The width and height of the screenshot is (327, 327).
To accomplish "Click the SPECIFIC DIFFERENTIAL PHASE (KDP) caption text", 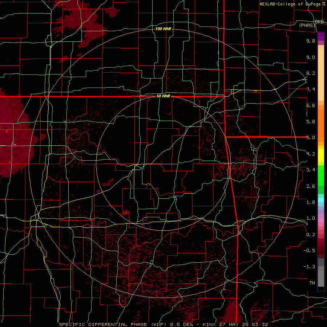I will point(113,324).
